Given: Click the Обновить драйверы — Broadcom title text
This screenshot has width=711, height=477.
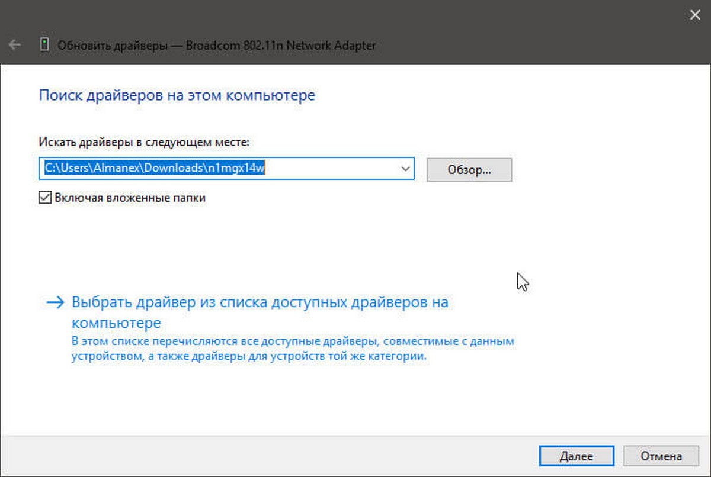Looking at the screenshot, I should (x=216, y=45).
